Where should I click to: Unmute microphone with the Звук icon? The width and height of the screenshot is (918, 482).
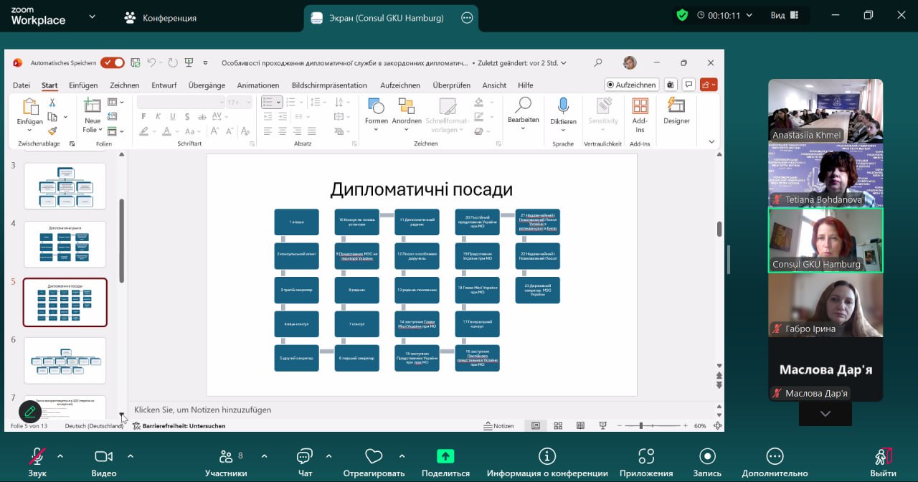[x=37, y=457]
